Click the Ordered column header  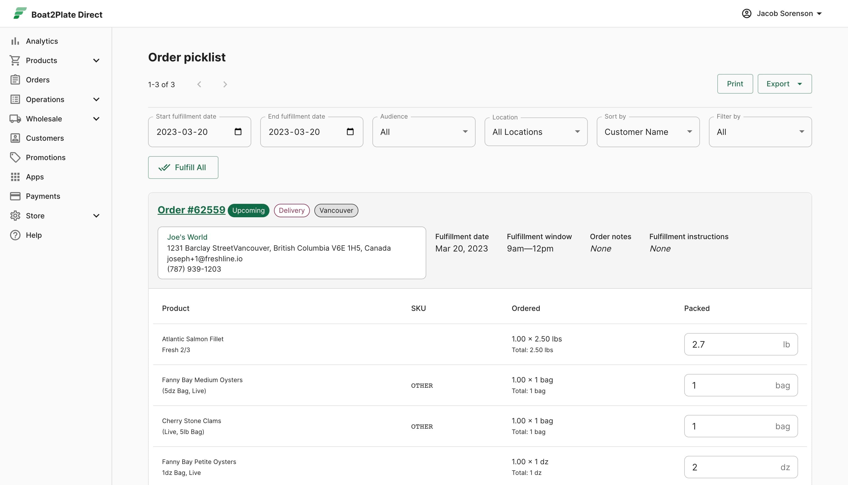click(526, 308)
